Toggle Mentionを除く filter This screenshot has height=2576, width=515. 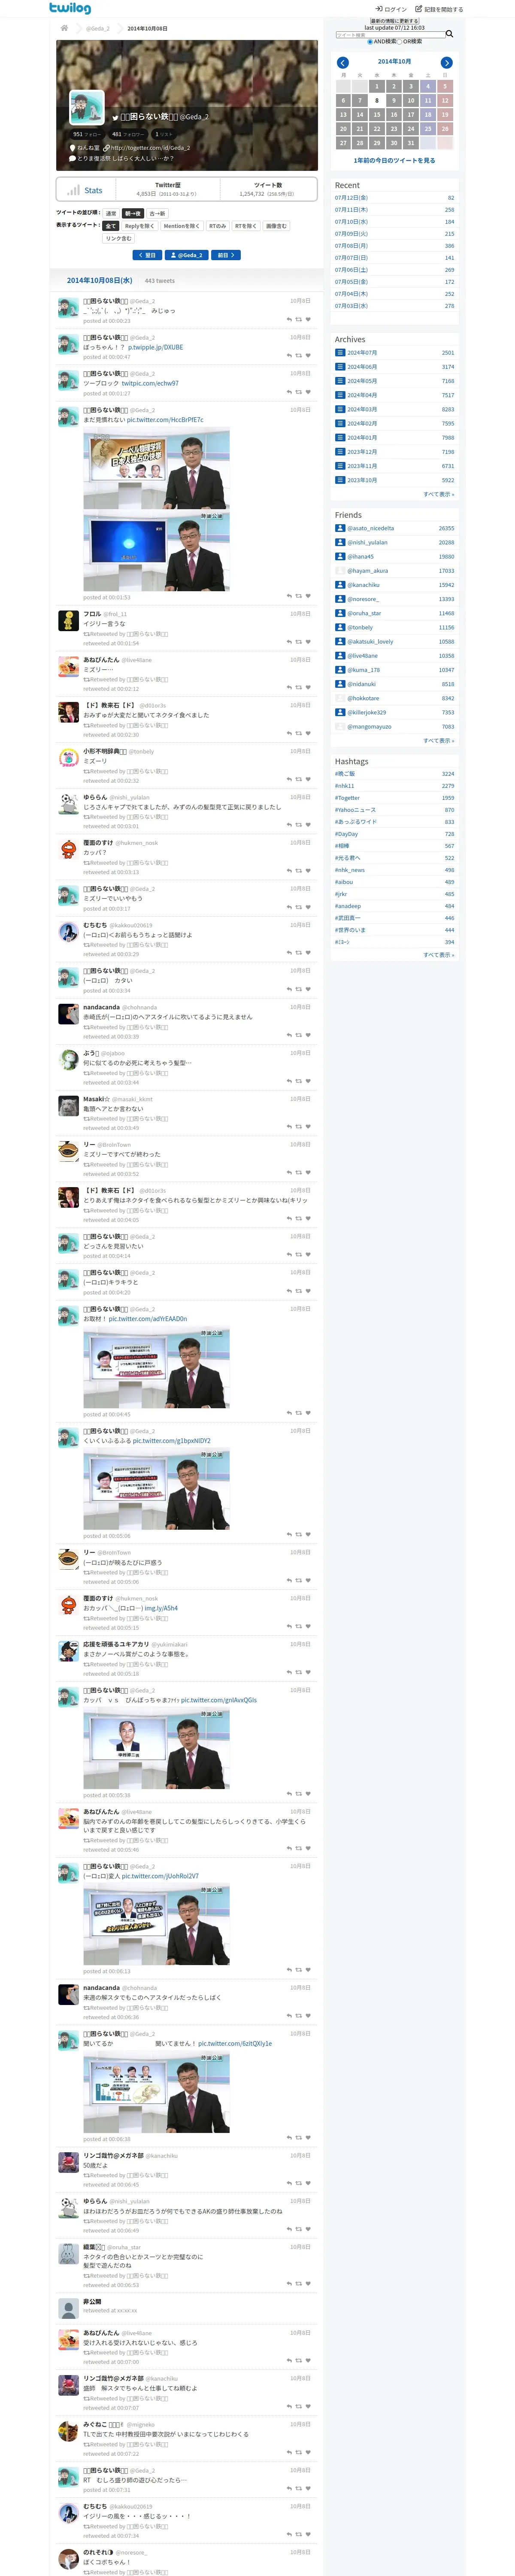tap(182, 226)
